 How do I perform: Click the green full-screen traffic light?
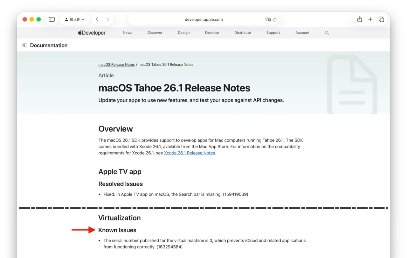pyautogui.click(x=38, y=19)
